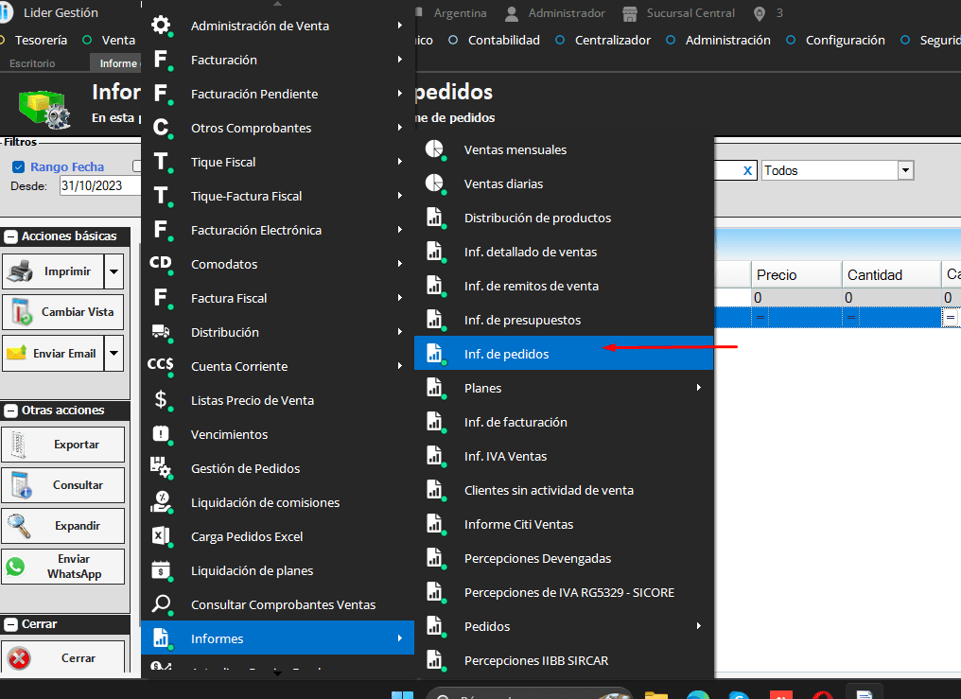Click the dollar icon for Listas Precio de Venta
Viewport: 961px width, 699px height.
(x=161, y=400)
